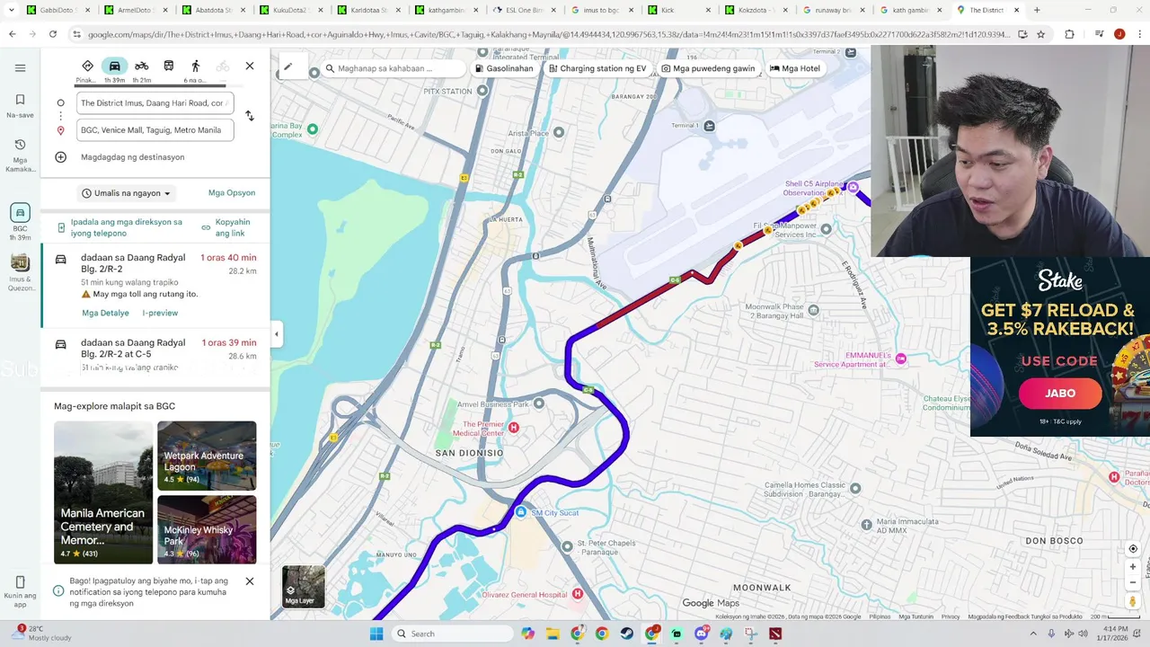This screenshot has height=647, width=1150.
Task: Open the Chrome extensions puzzle icon
Action: (x=1069, y=34)
